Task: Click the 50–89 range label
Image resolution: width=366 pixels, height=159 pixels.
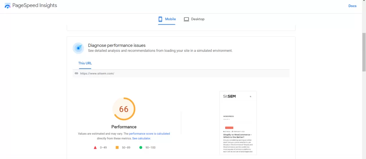Action: tap(126, 148)
